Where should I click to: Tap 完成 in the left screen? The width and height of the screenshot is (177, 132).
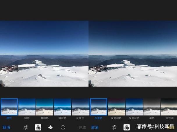(82, 127)
